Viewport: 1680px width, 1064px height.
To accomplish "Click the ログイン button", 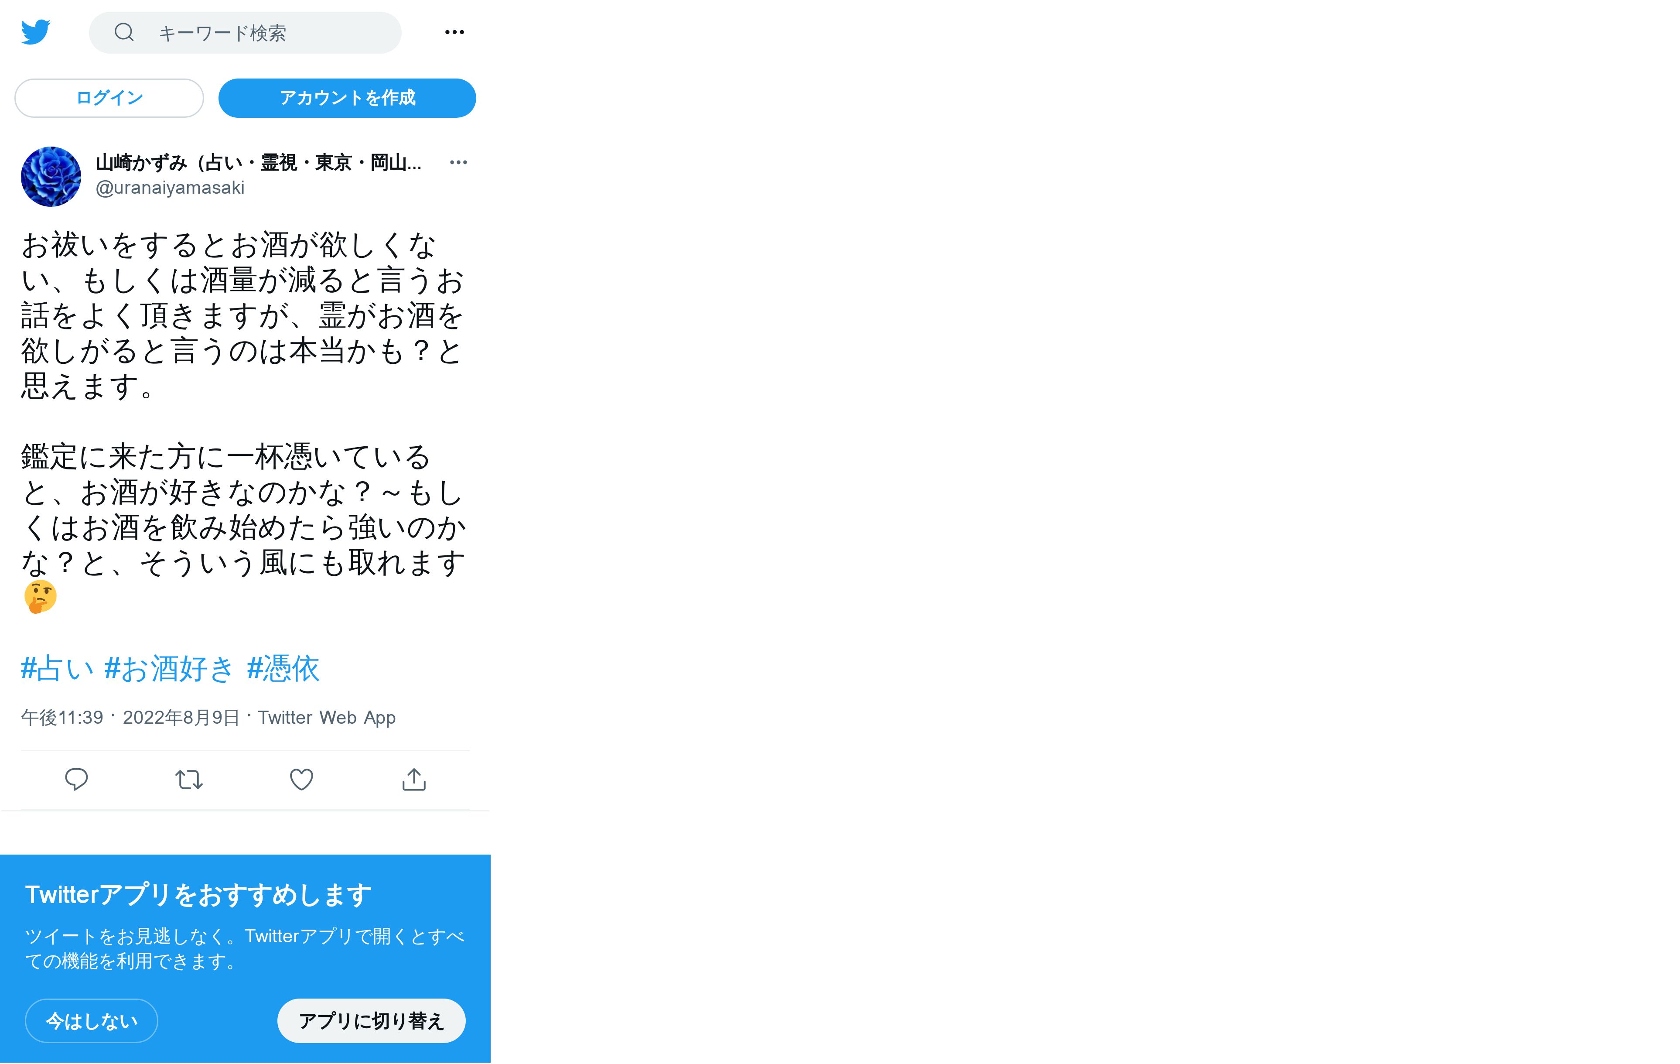I will [109, 98].
